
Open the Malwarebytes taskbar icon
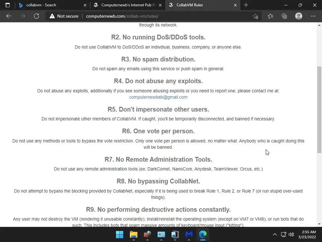point(189,234)
